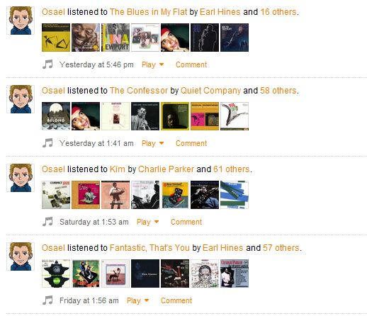Open Osael's avatar on the Fantastic, That's You post
The height and width of the screenshot is (316, 367).
pyautogui.click(x=21, y=256)
